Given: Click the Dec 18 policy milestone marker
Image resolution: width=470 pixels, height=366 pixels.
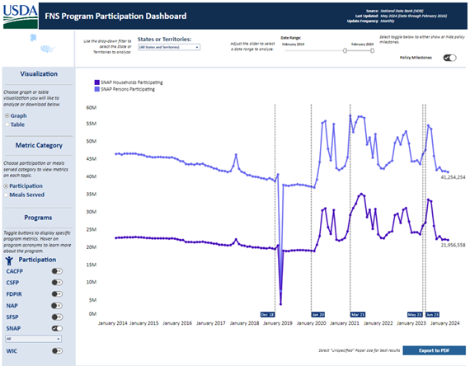Looking at the screenshot, I should click(x=267, y=314).
